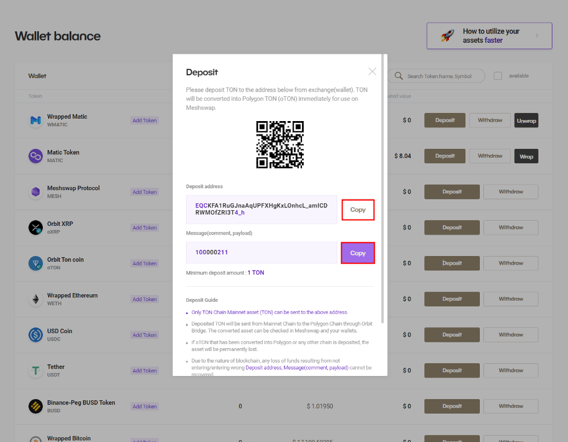Click the Orbit Ton coin icon
Viewport: 568px width, 442px height.
pos(35,263)
